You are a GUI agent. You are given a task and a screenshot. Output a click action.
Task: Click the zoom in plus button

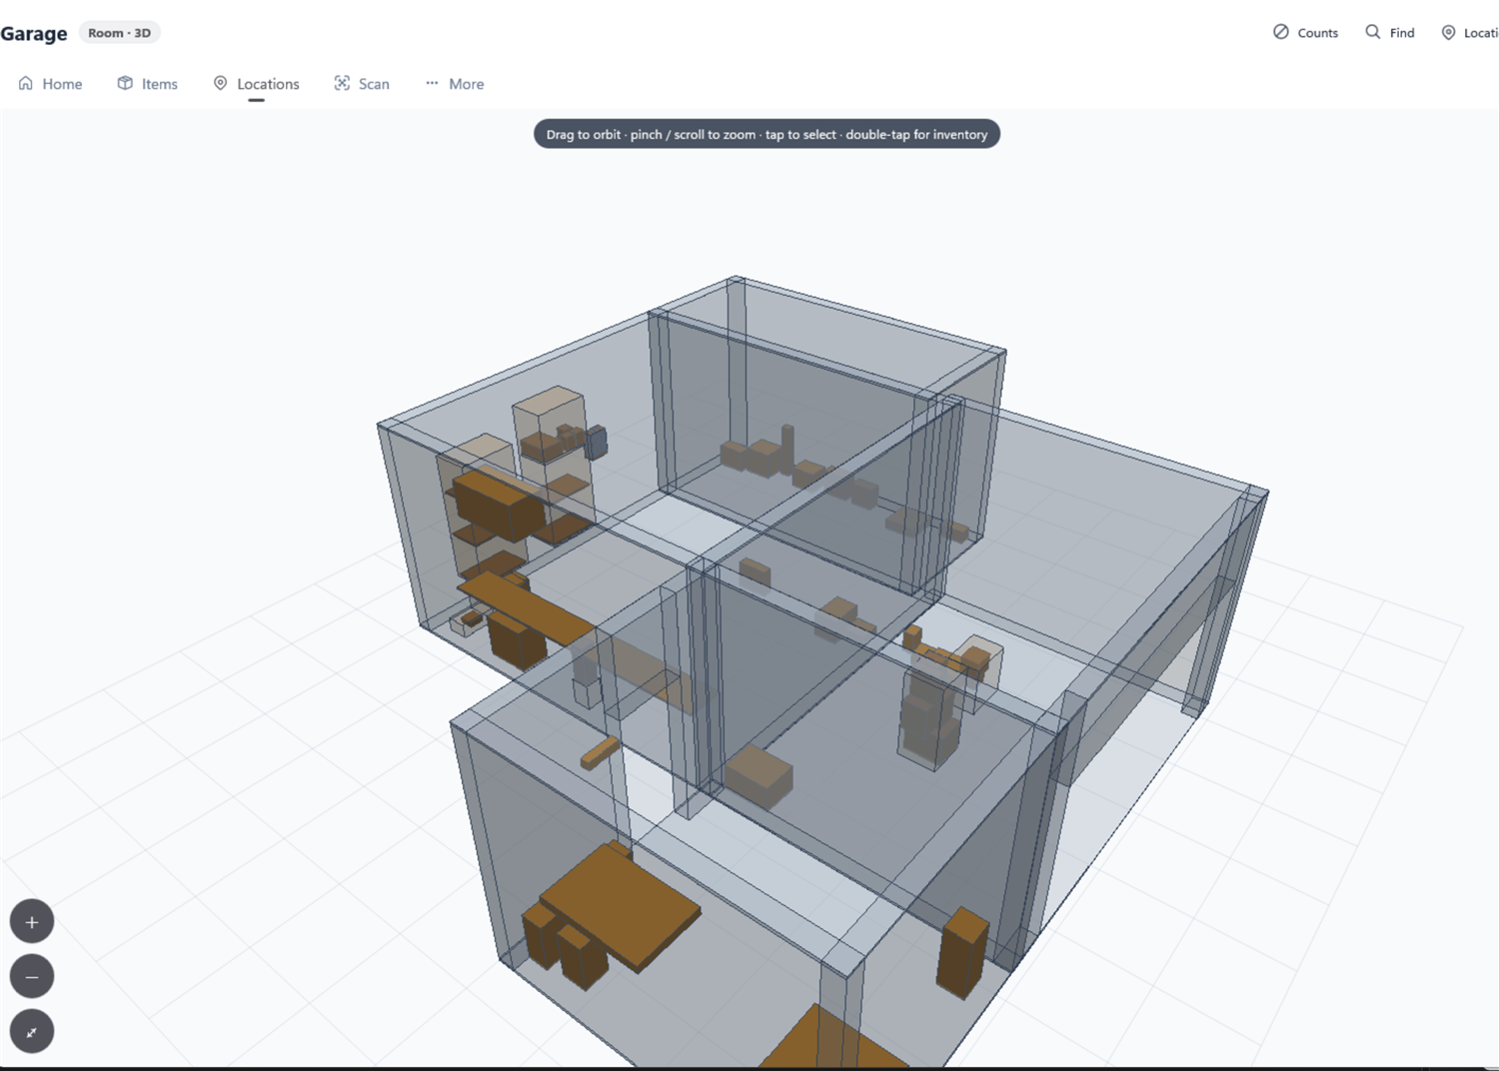[32, 922]
